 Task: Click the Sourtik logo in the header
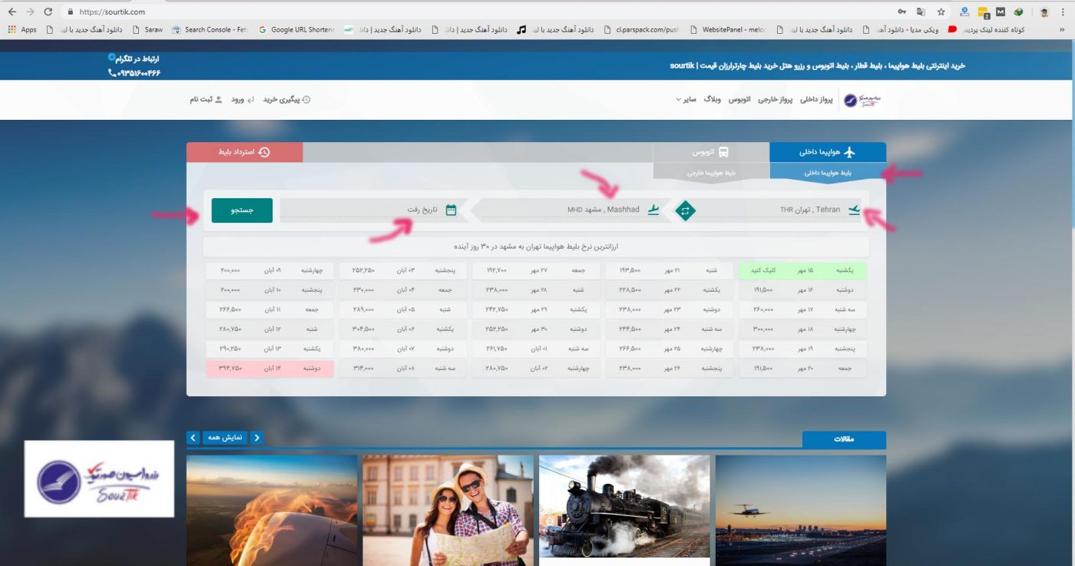(863, 101)
